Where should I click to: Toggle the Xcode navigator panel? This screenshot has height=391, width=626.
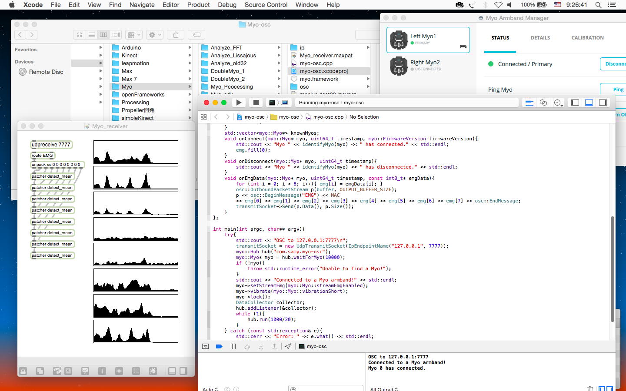point(575,103)
